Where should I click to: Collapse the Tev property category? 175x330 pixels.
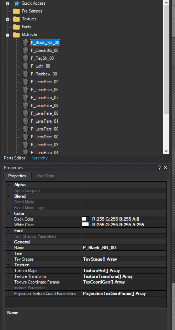click(9, 253)
